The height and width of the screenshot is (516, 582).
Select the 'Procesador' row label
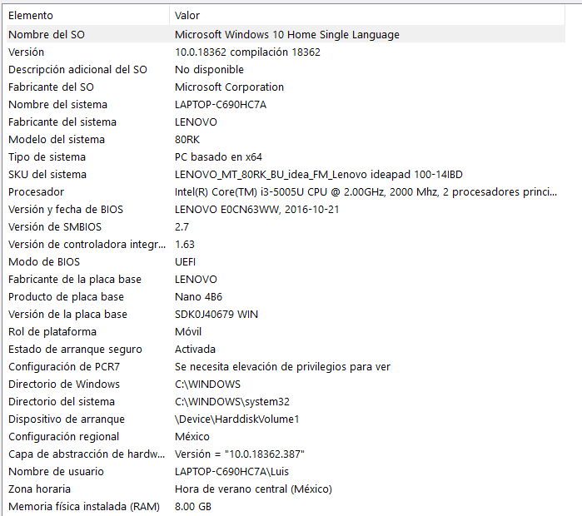[x=36, y=191]
